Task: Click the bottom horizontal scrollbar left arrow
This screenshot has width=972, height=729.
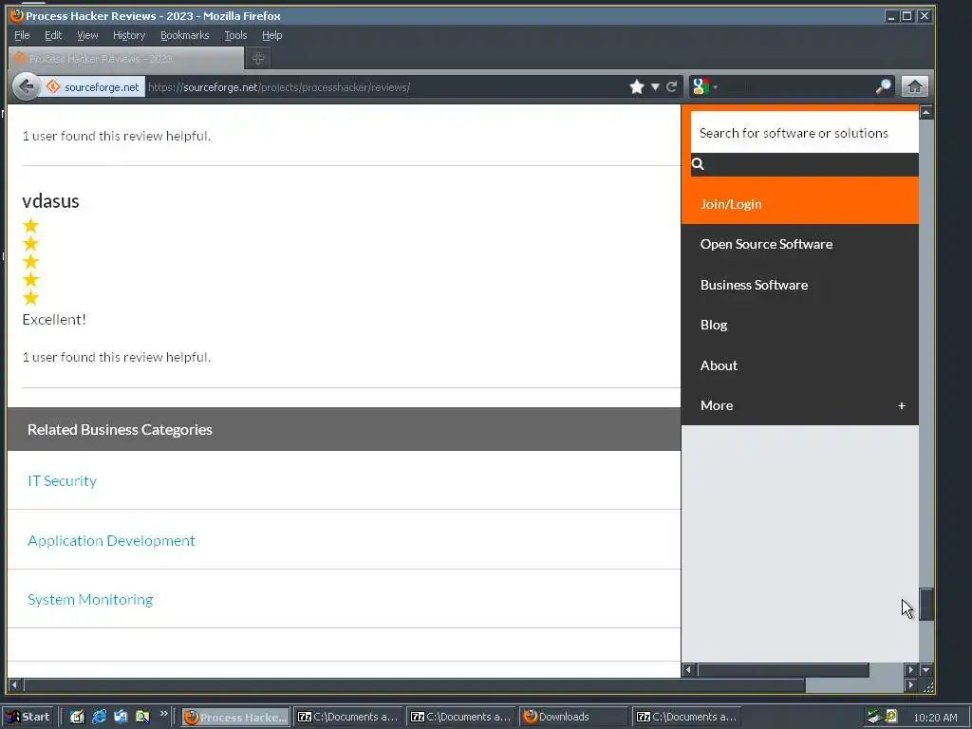Action: (x=14, y=685)
